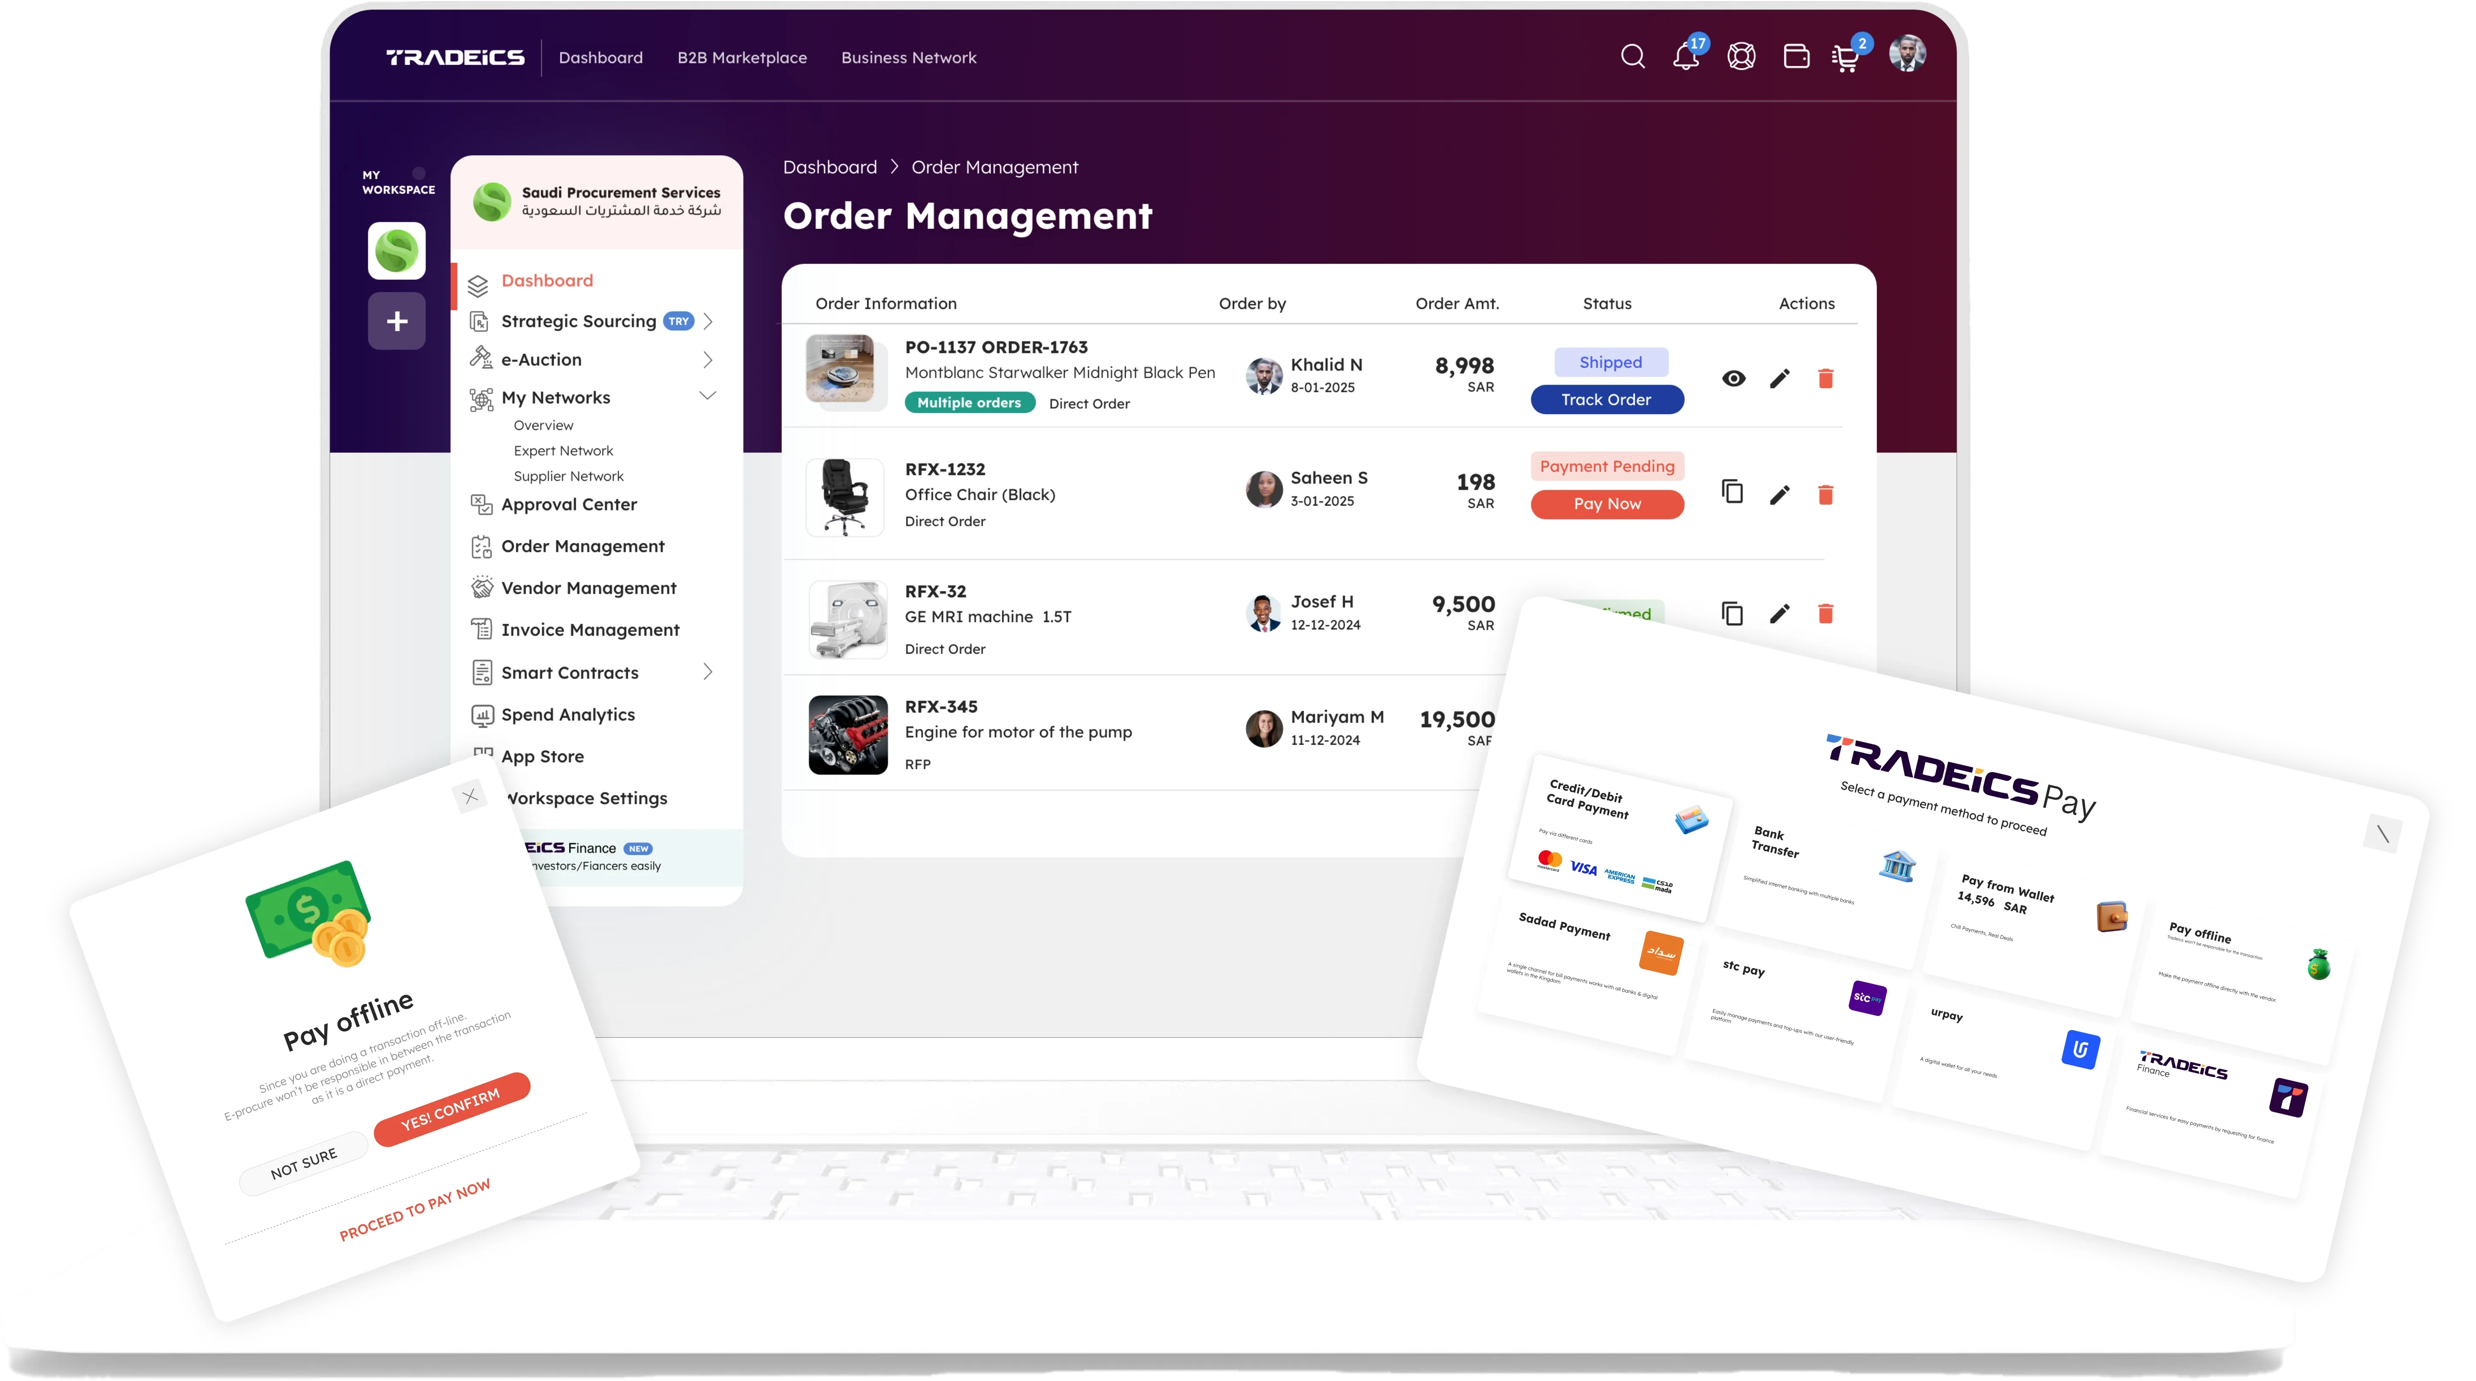Open the profile avatar menu
Viewport: 2476px width, 1381px height.
tap(1908, 55)
